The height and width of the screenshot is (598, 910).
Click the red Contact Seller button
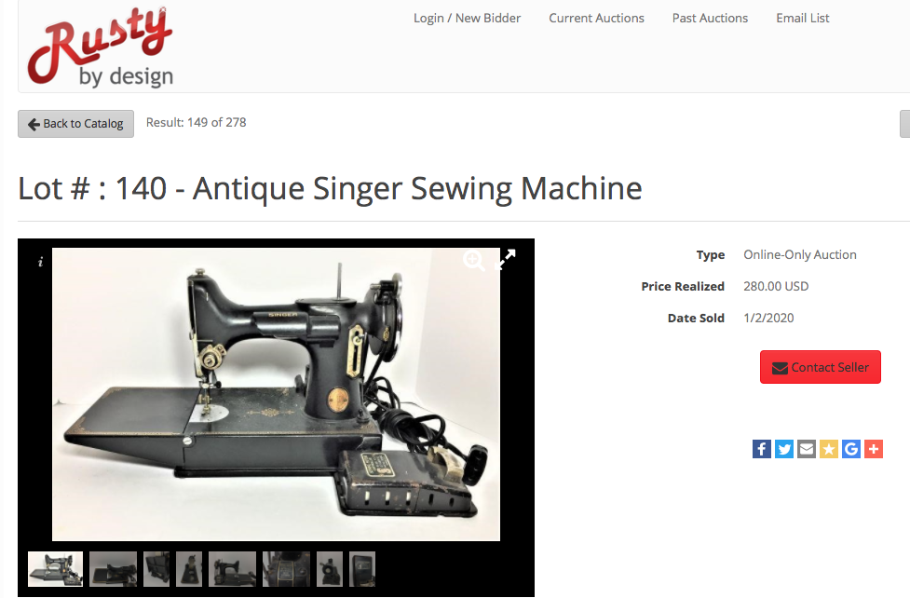pyautogui.click(x=820, y=367)
